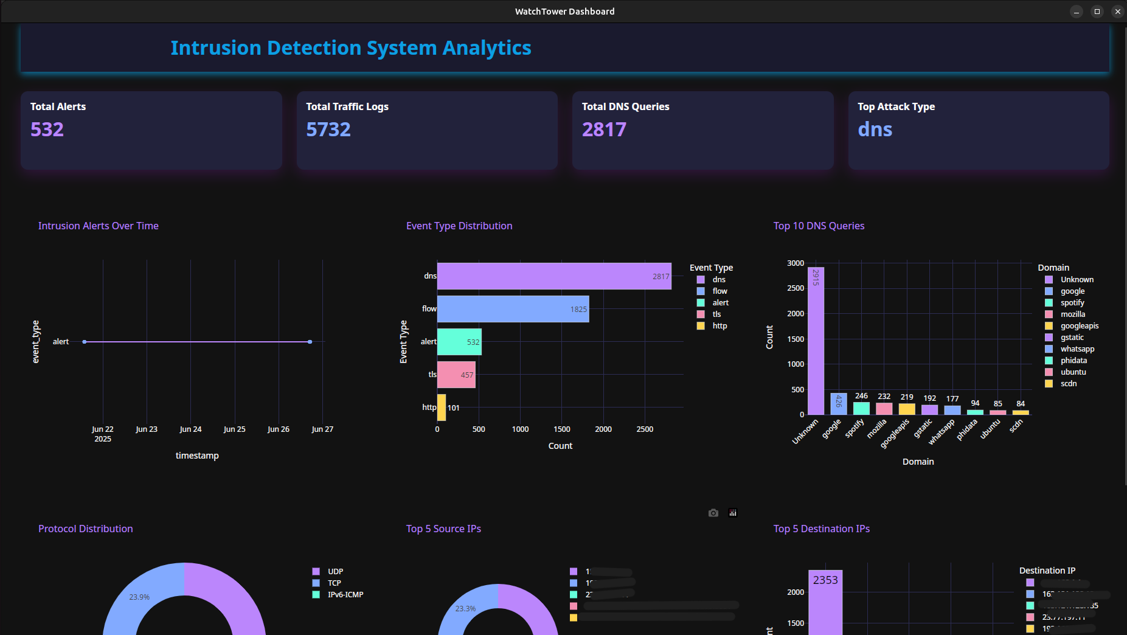Click 'Top 5 Destination IPs' chart title
Screen dimensions: 1127x635
pos(822,529)
